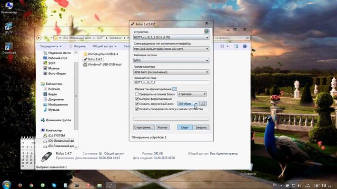Click the Log (Журнал) button
The height and width of the screenshot is (189, 337).
click(163, 128)
